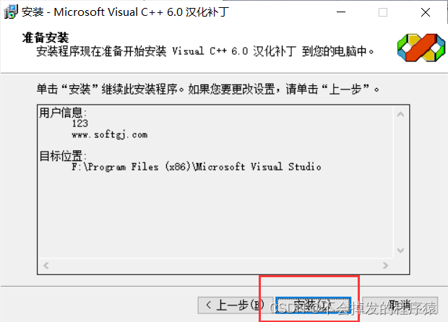Click the summary box scroll up arrow

tap(400, 115)
